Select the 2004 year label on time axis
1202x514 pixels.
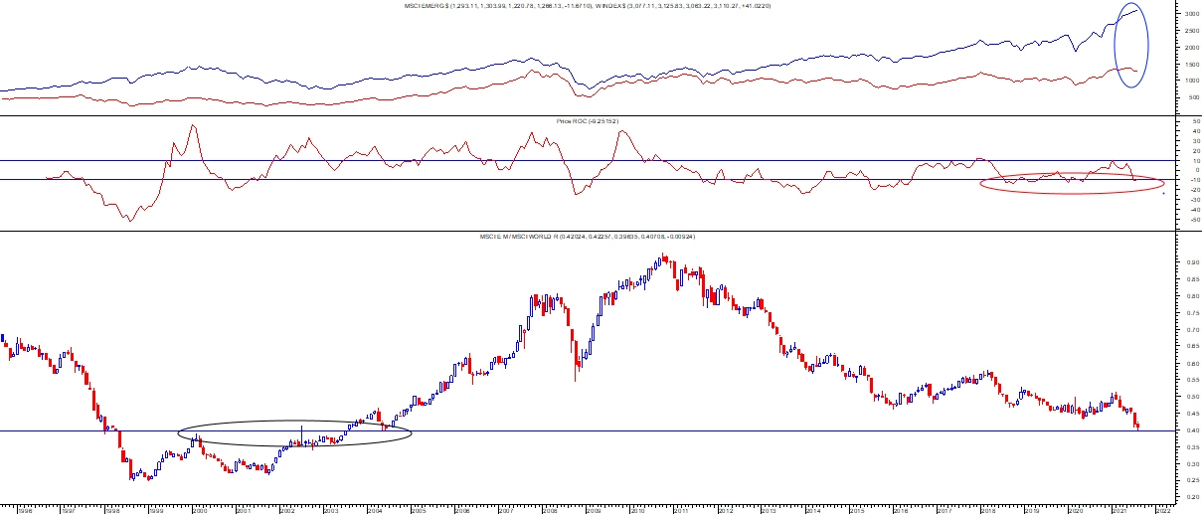click(375, 509)
